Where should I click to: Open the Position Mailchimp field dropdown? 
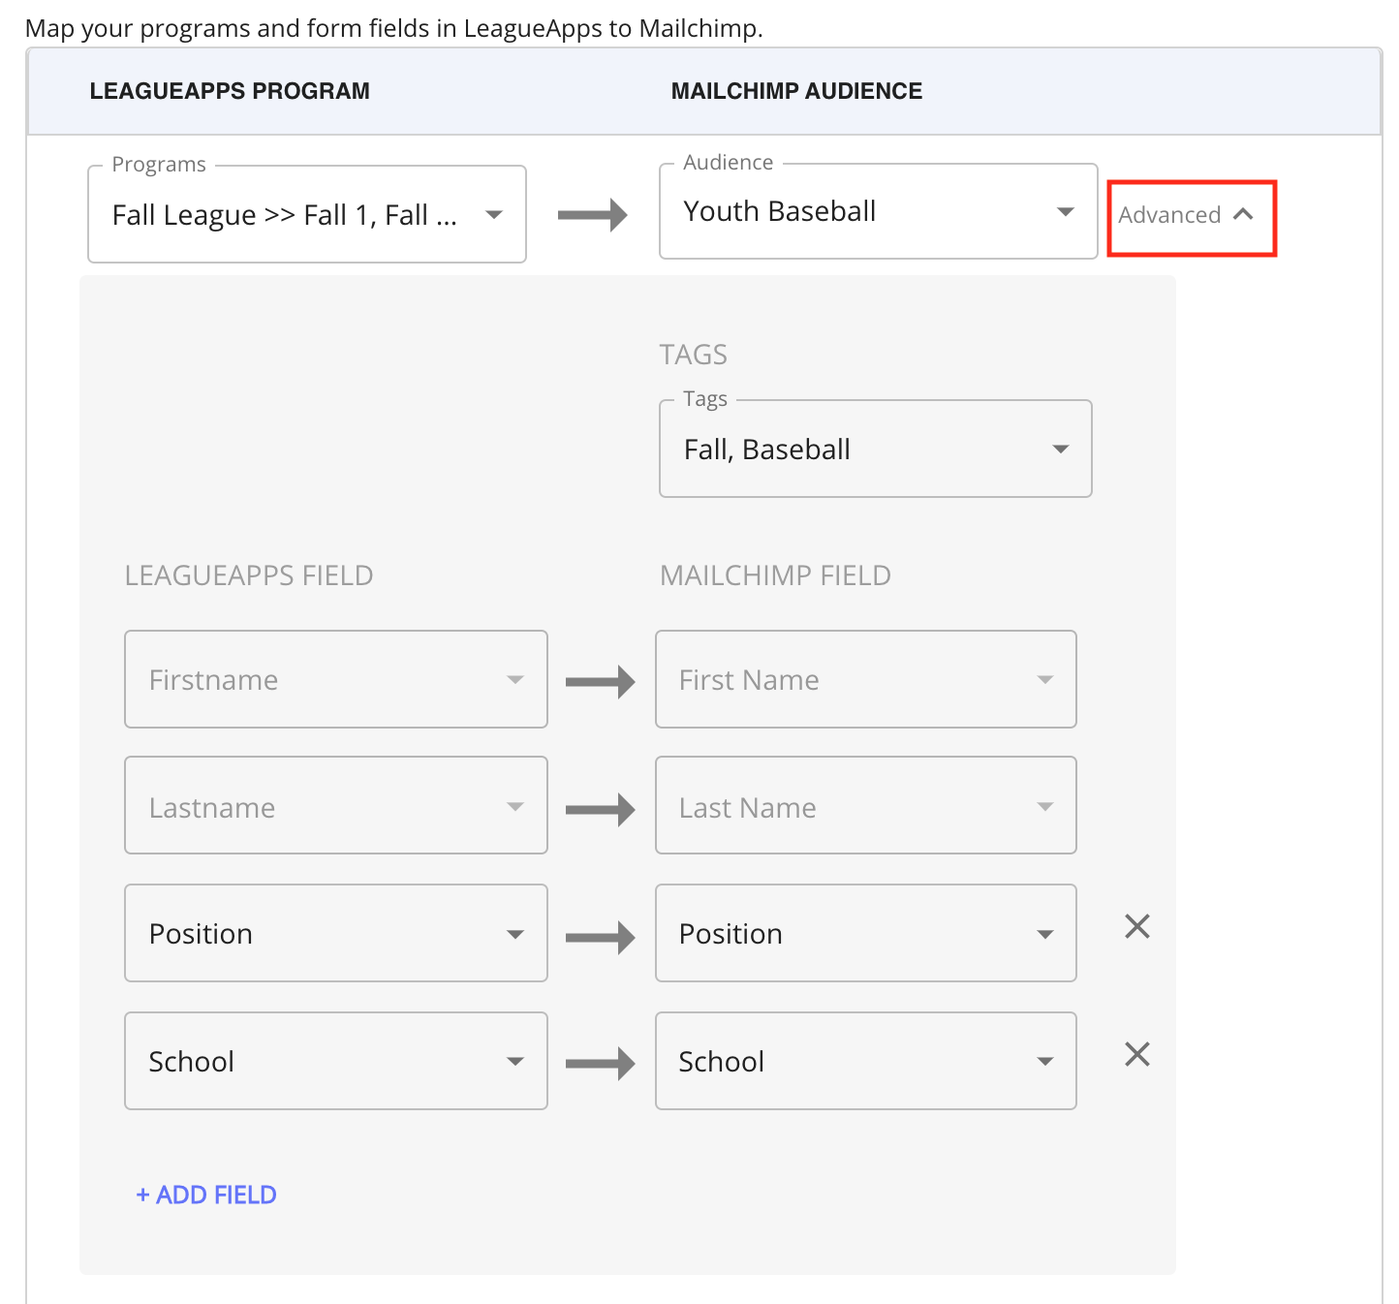point(1045,933)
